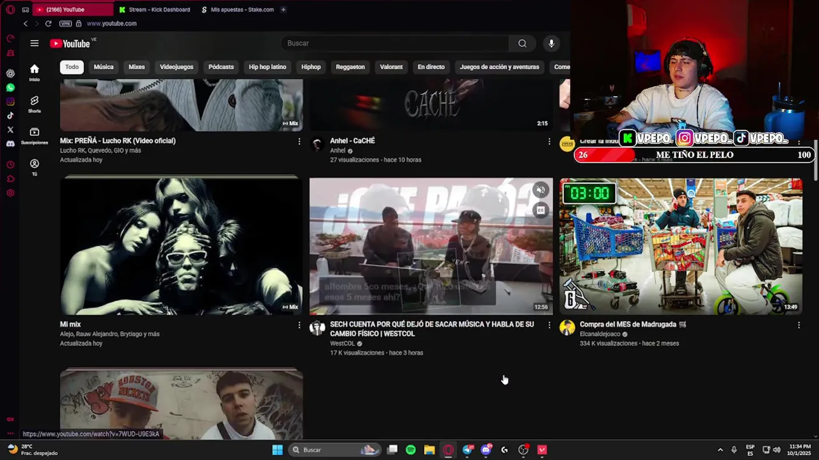Open WestCOL channel avatar
819x460 pixels.
click(x=317, y=328)
